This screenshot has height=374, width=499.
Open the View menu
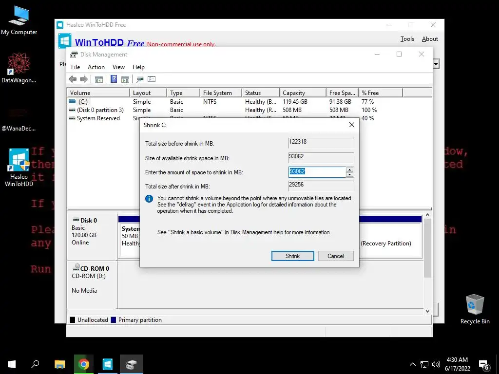point(118,67)
